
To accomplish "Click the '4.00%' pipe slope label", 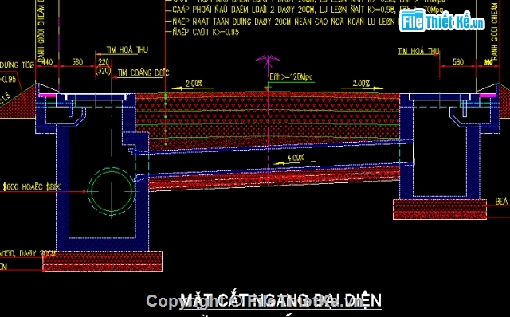I will pos(296,158).
